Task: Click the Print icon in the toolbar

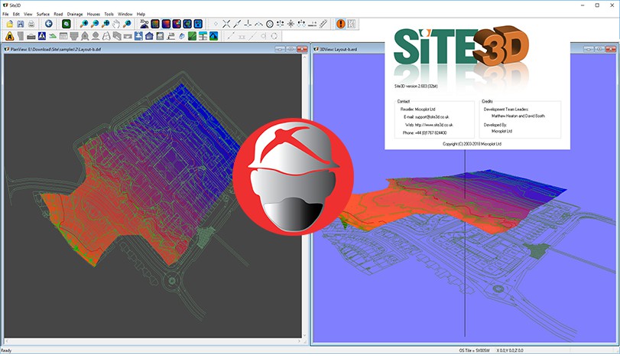Action: (x=31, y=24)
